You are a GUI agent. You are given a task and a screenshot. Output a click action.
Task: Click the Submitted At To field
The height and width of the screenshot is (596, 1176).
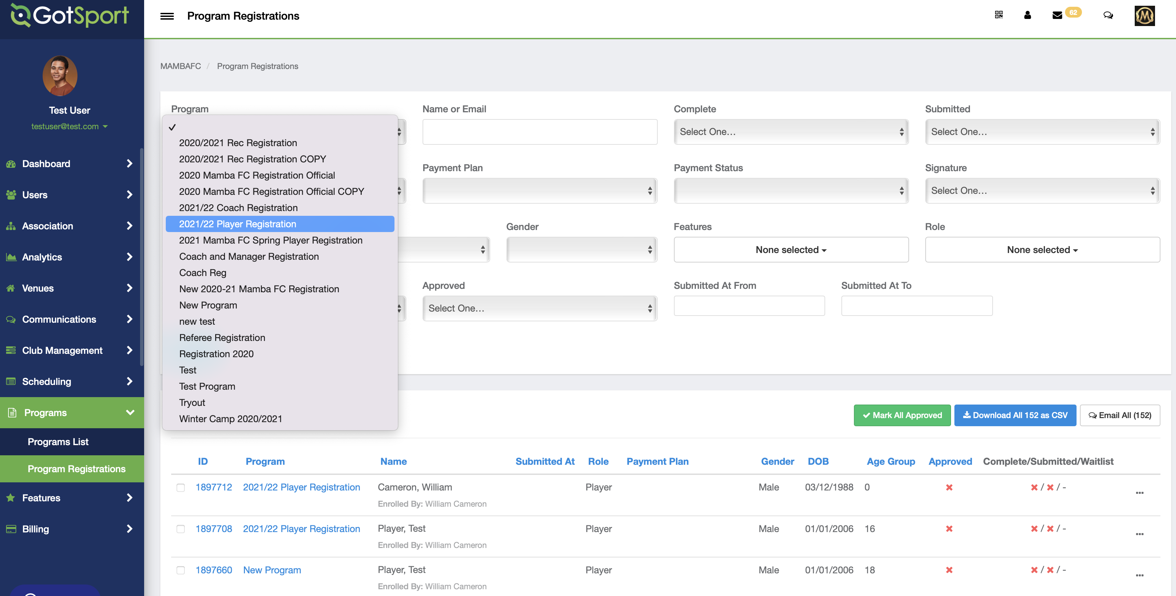pos(917,306)
